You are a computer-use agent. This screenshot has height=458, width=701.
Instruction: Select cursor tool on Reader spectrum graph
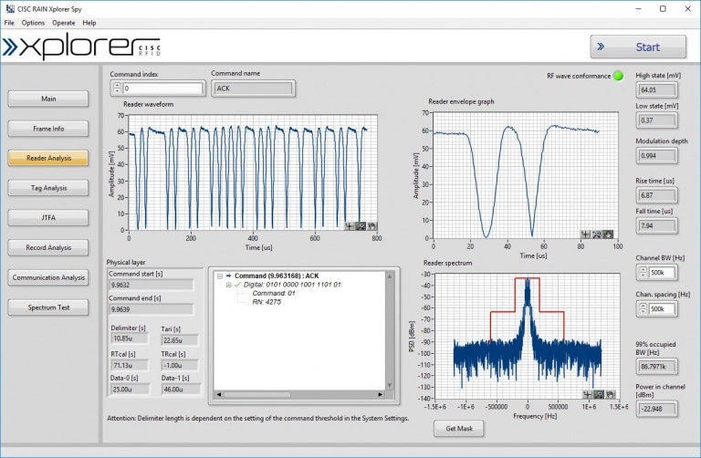pyautogui.click(x=588, y=394)
